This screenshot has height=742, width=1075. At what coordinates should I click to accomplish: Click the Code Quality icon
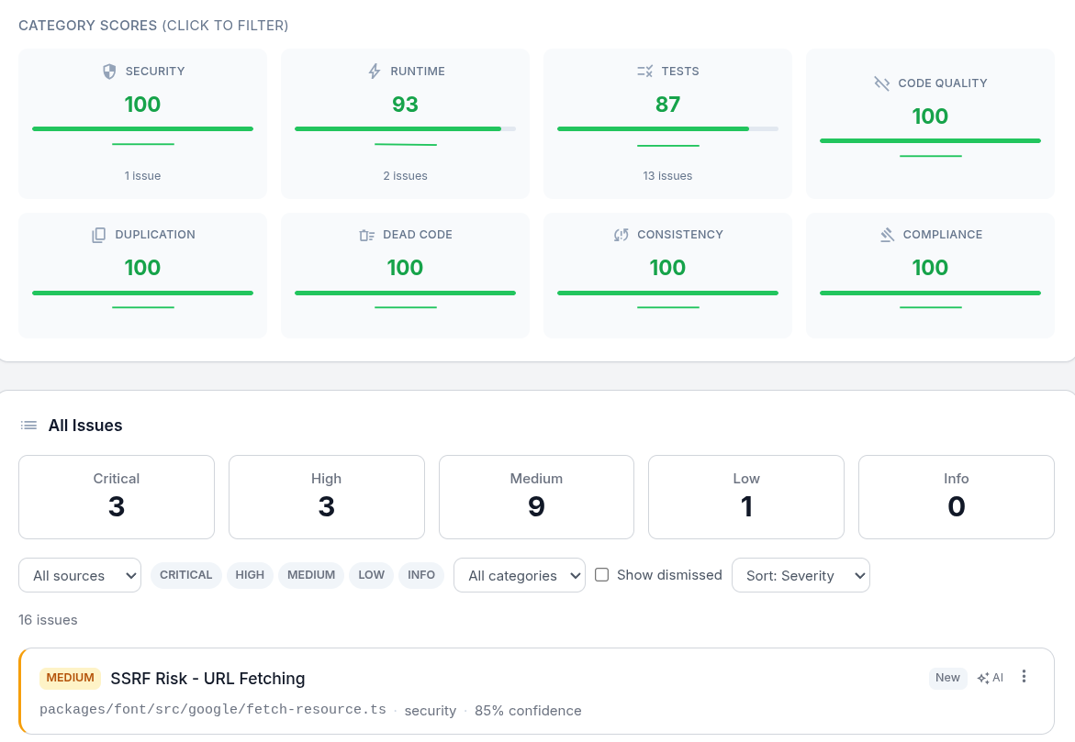point(881,83)
